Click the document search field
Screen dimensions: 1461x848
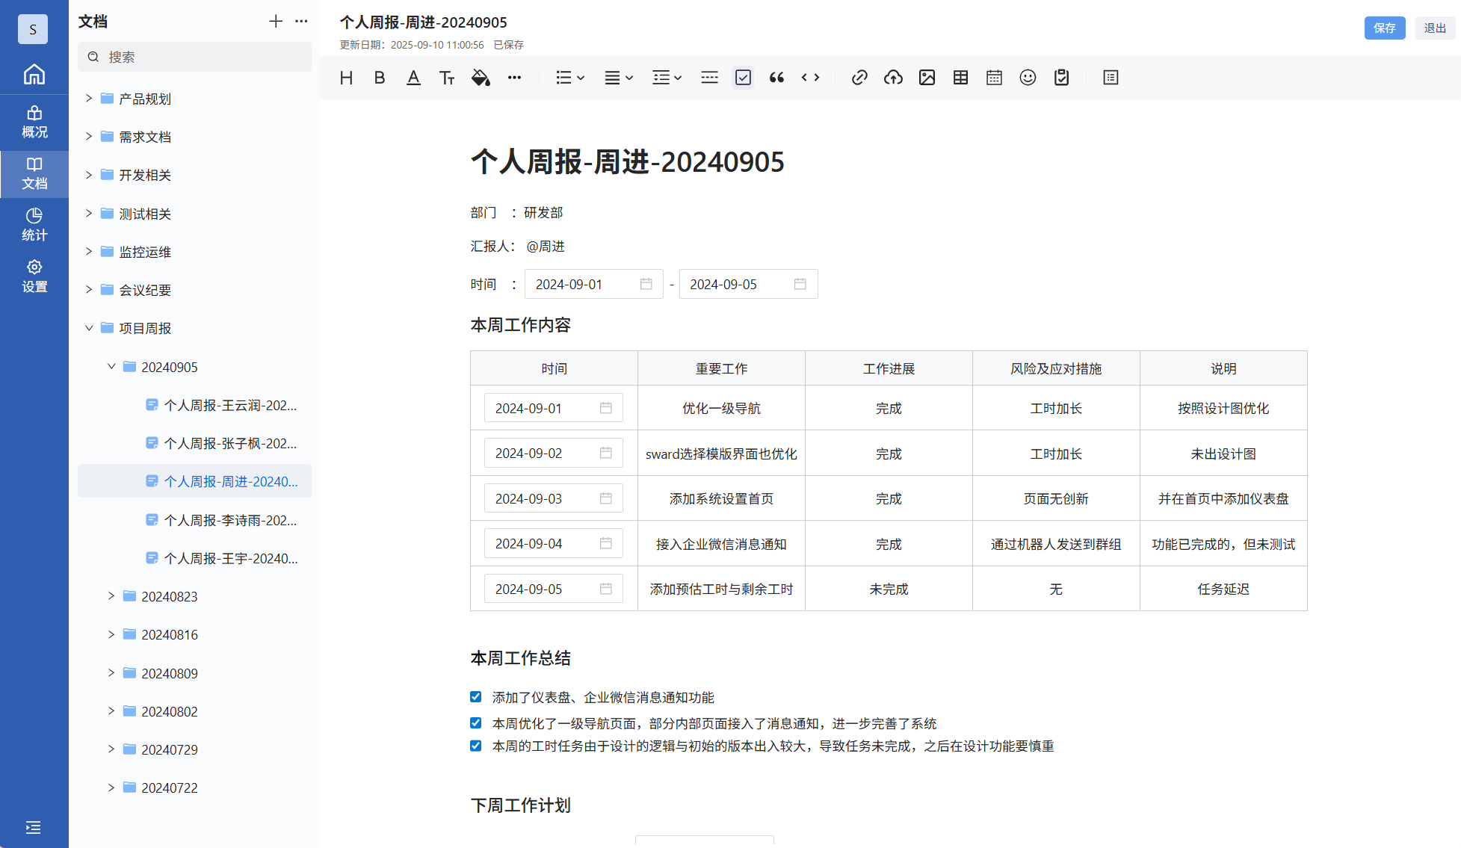[x=202, y=57]
